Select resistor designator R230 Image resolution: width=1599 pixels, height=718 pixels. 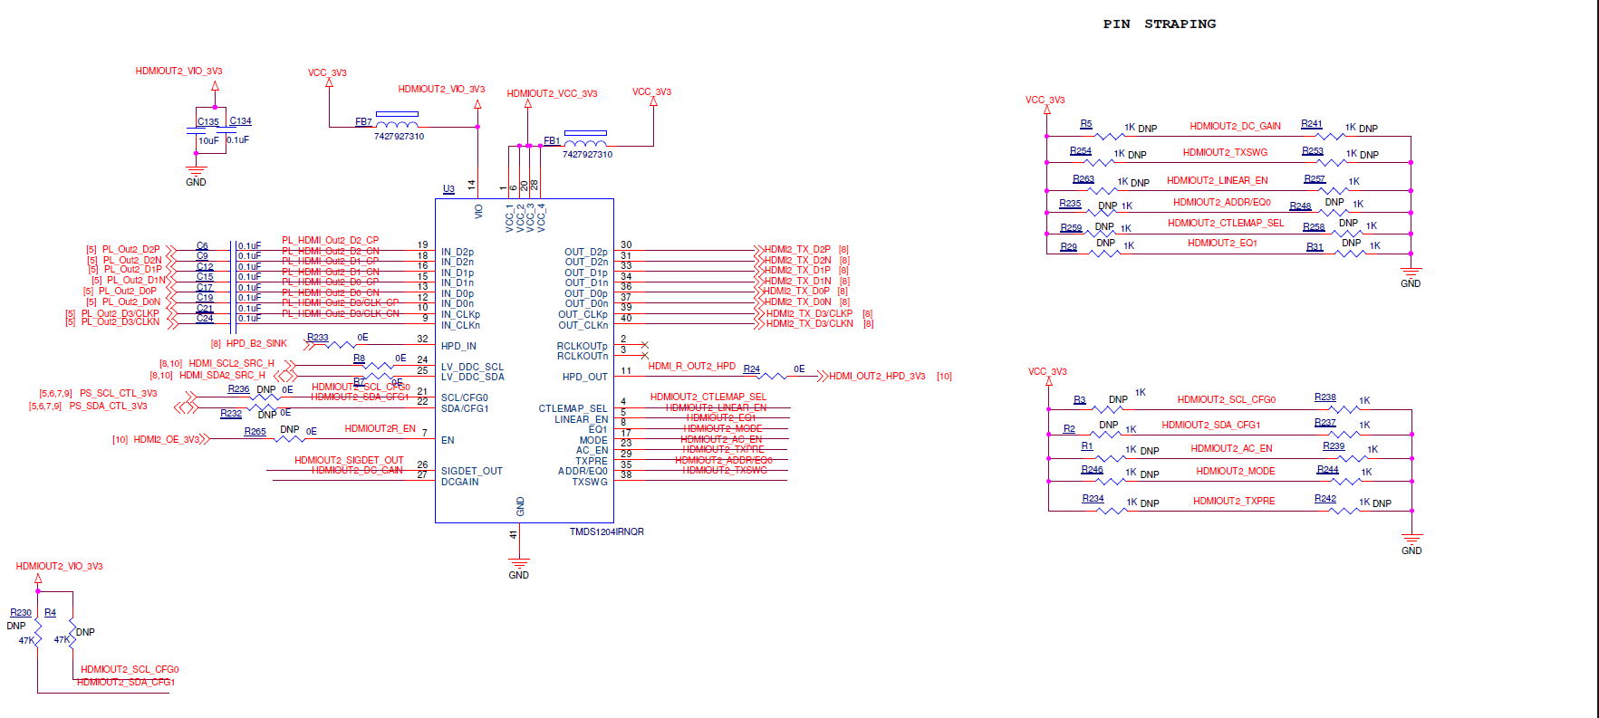point(21,612)
